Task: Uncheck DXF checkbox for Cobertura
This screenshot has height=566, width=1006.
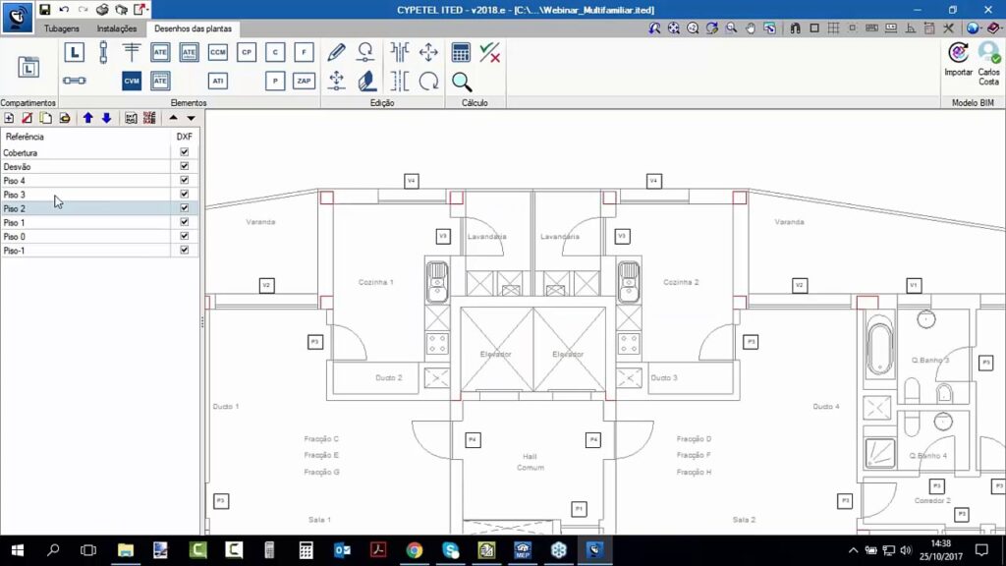Action: coord(184,152)
